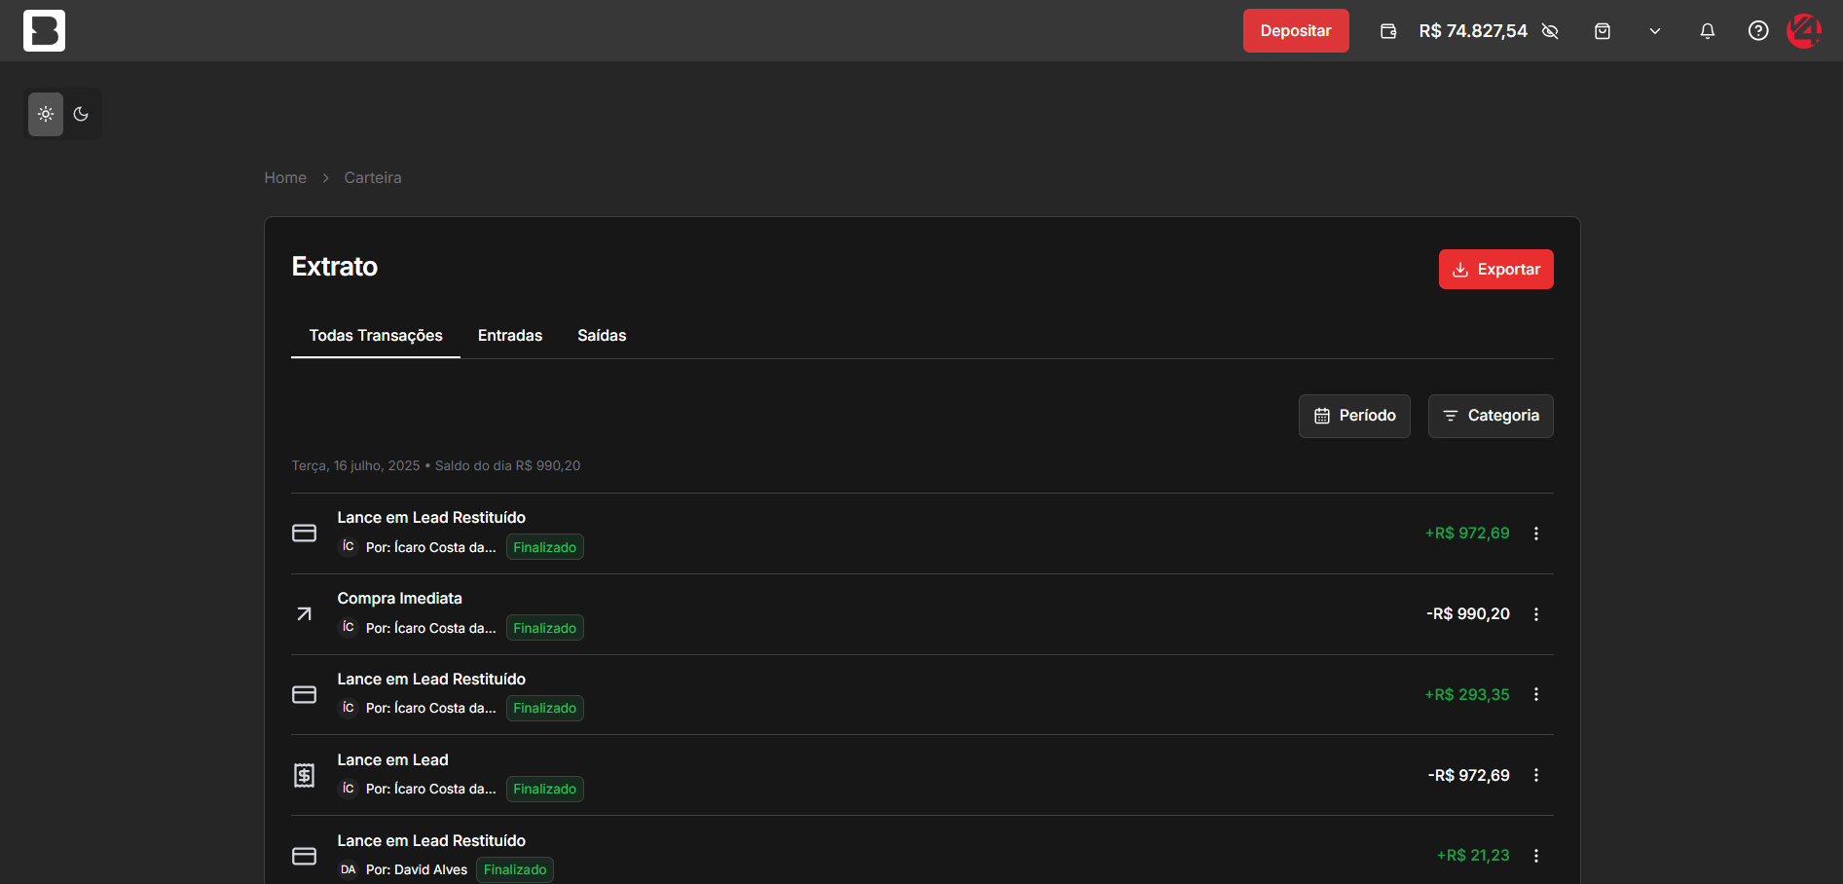Open the wallet icon beside balance
Screen dimensions: 1843x884
[1388, 31]
